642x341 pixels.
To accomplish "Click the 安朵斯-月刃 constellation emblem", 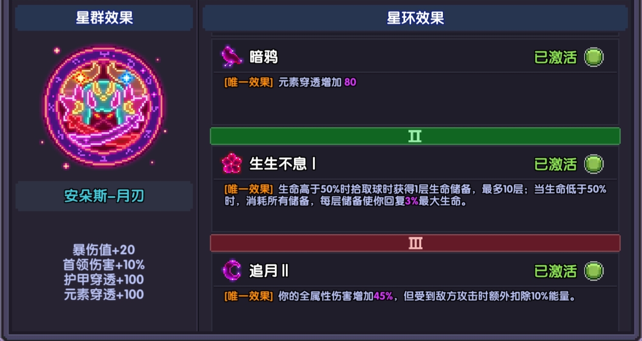I will pyautogui.click(x=104, y=107).
